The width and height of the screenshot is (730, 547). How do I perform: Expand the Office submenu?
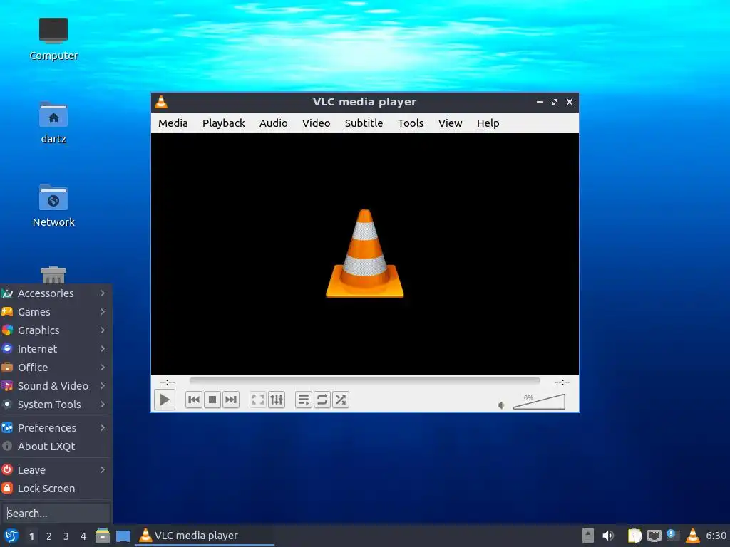point(56,368)
